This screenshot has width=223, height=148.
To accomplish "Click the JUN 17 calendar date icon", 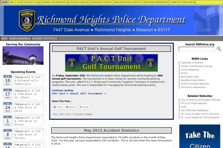I will click(7, 94).
